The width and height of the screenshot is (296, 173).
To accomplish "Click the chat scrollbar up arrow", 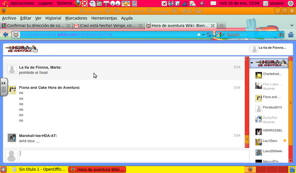I will pyautogui.click(x=247, y=59).
